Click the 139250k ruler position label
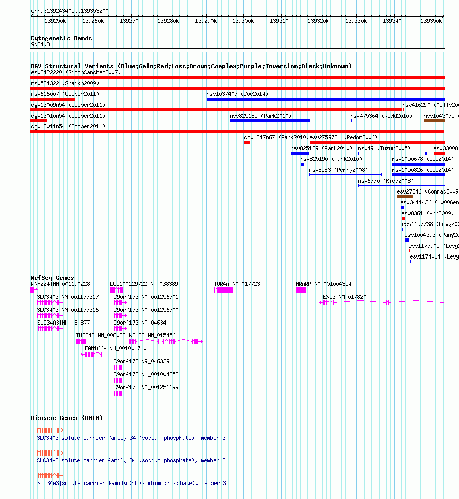Screen dimensions: 459x499 coord(55,21)
